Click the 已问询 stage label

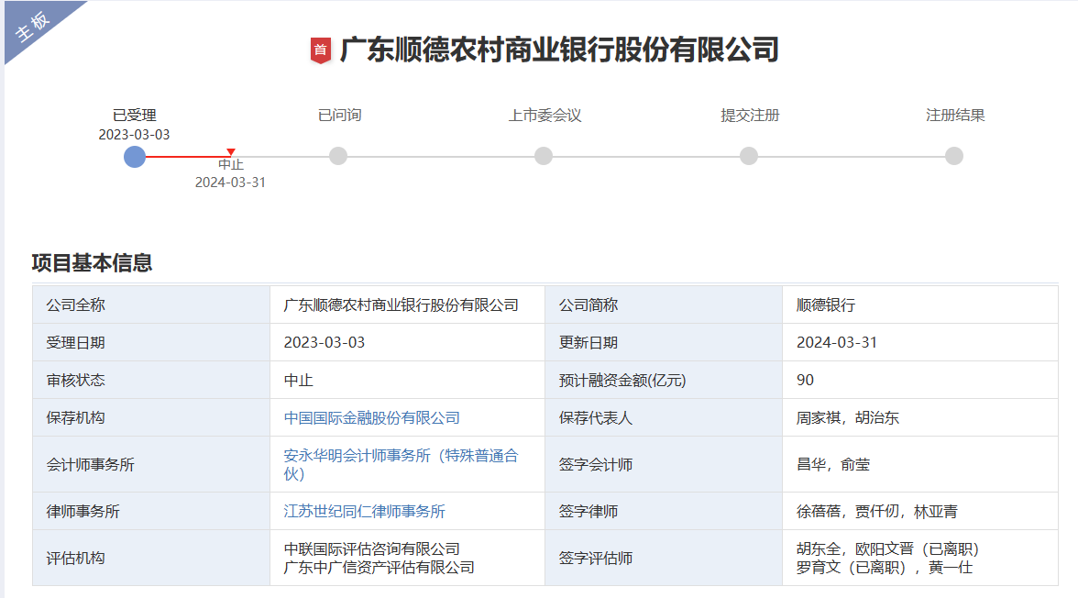[339, 116]
